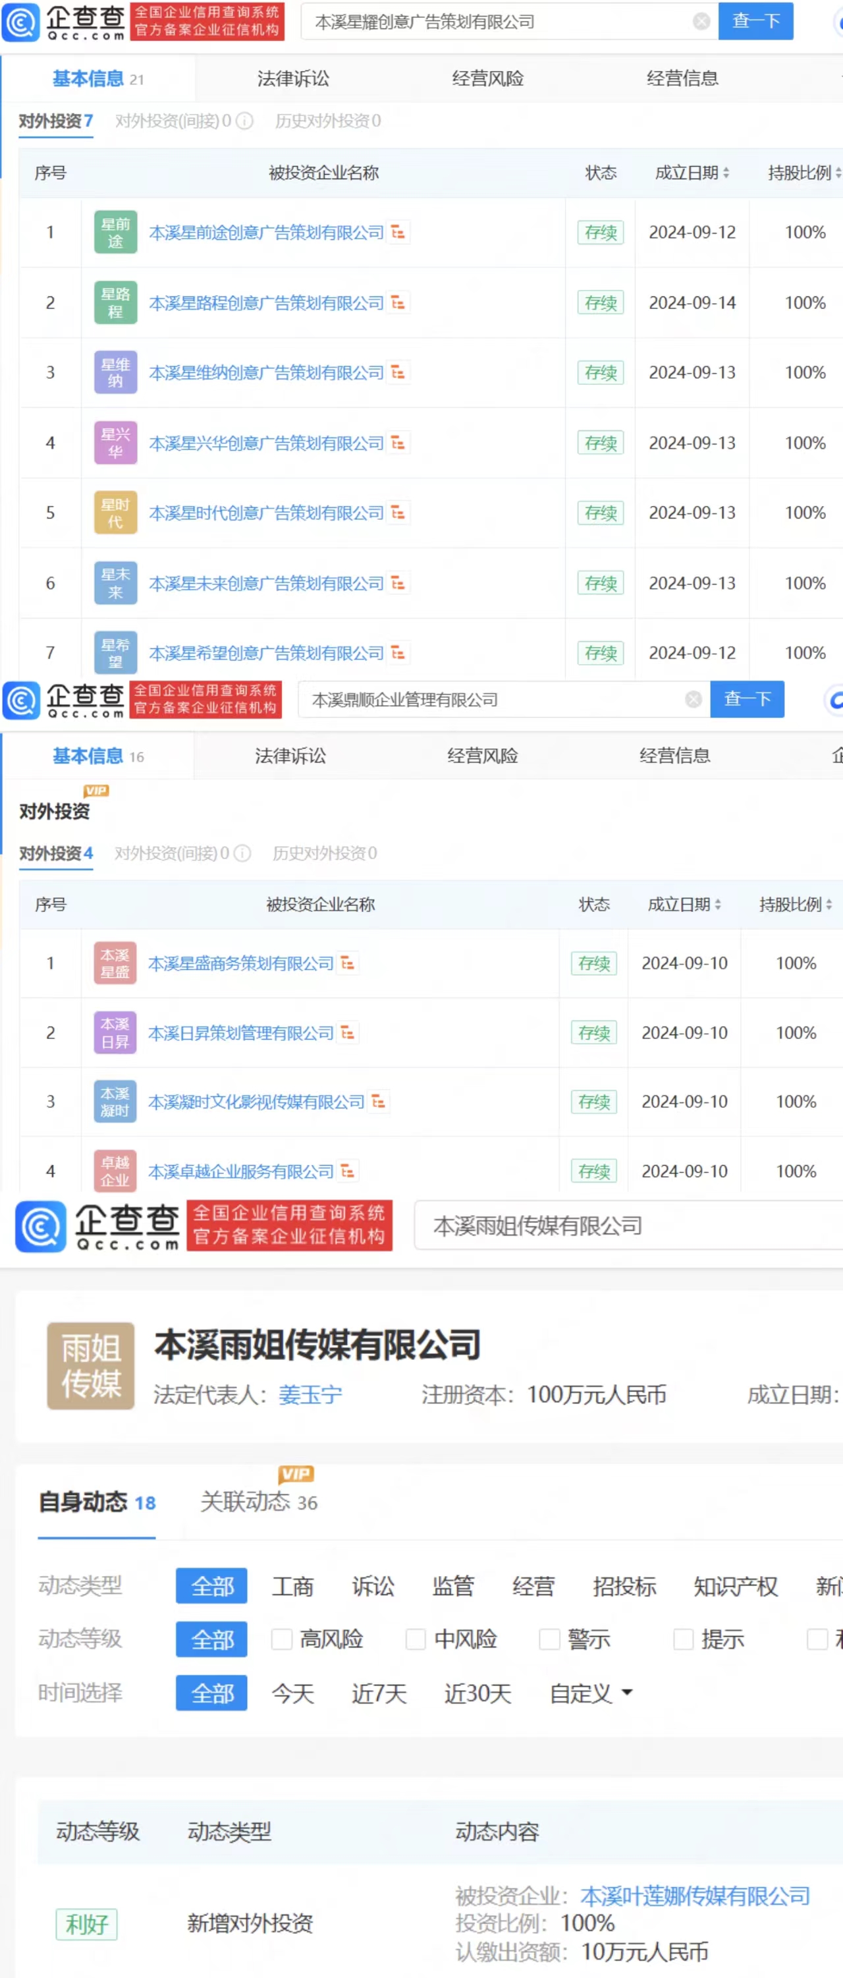Select the 对外投资4 sub-tab
Viewport: 843px width, 1978px height.
pyautogui.click(x=56, y=854)
